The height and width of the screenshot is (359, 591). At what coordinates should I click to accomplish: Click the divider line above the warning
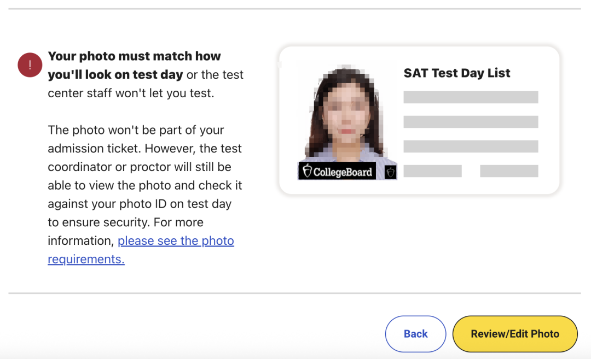point(294,9)
